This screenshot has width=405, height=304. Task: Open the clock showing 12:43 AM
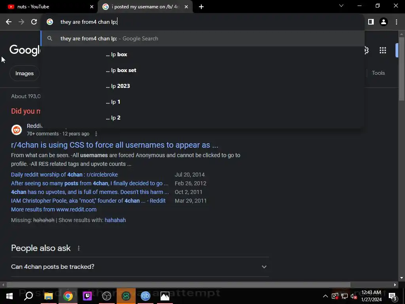point(371,296)
